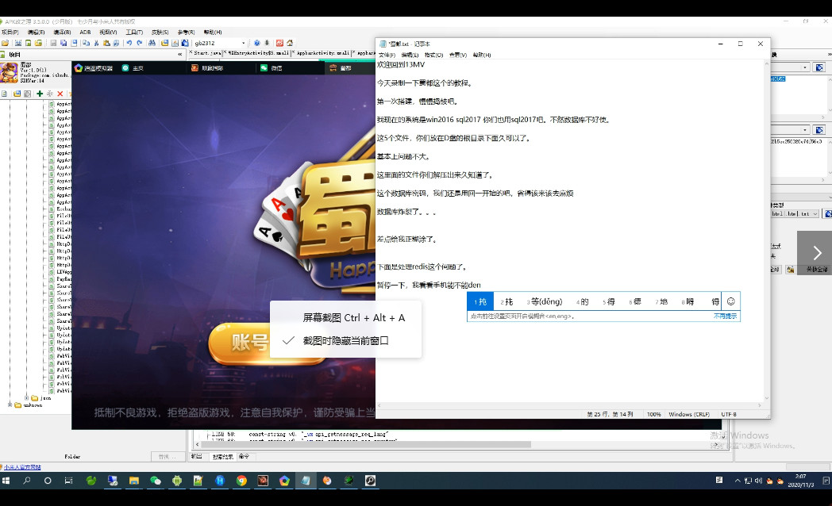Open the first right-panel combo box arrow
The image size is (832, 506).
tap(806, 67)
